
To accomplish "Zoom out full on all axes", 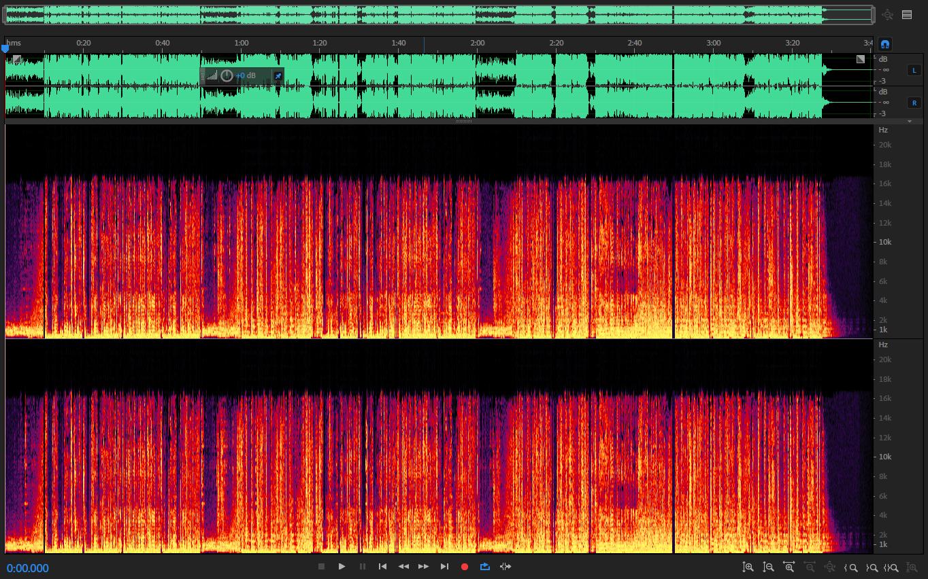I will (x=829, y=567).
